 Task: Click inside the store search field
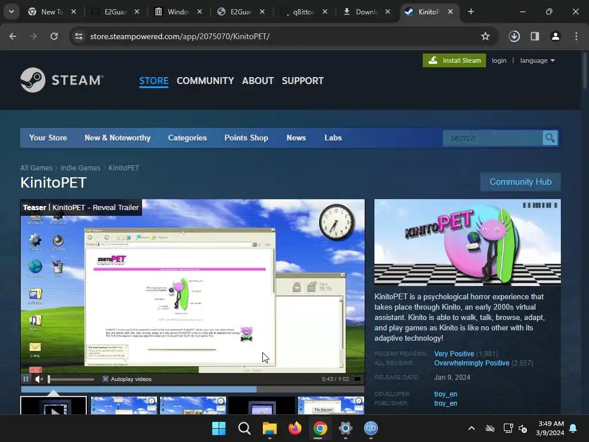(x=493, y=138)
